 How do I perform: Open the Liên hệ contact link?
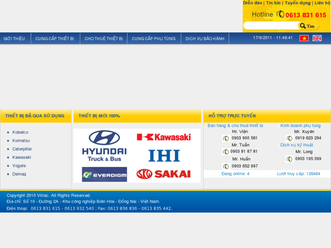(322, 3)
